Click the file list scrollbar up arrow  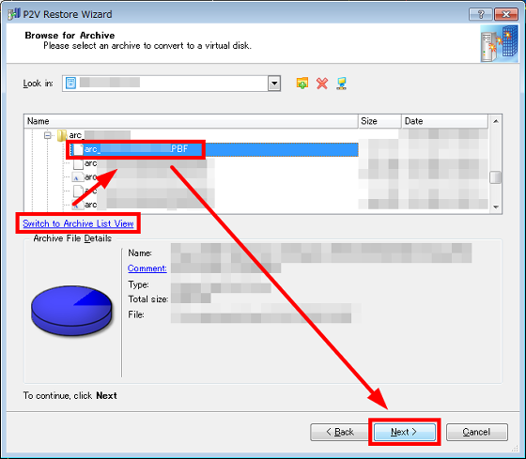(x=496, y=121)
